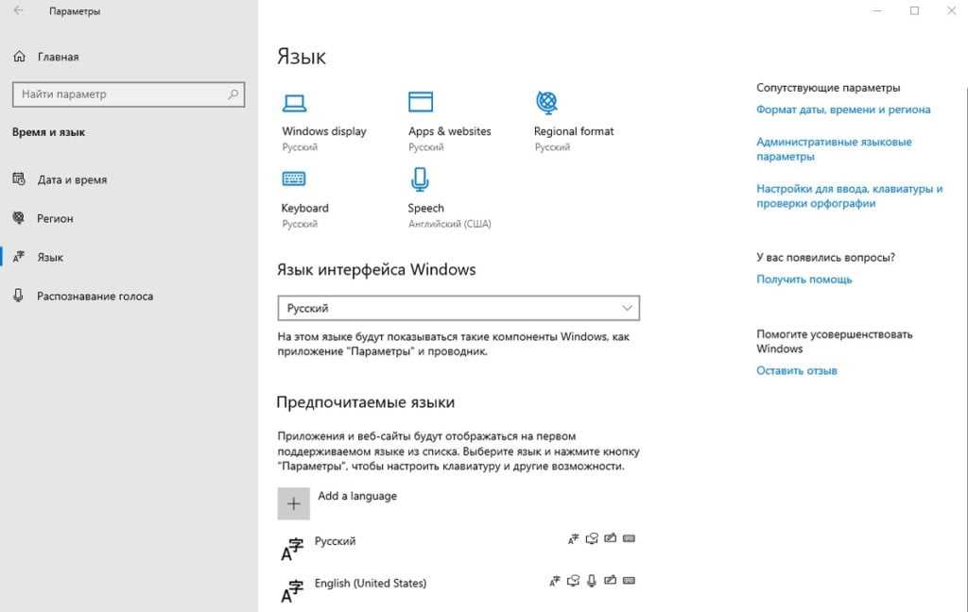Close the Параметры window
968x612 pixels.
[x=951, y=10]
